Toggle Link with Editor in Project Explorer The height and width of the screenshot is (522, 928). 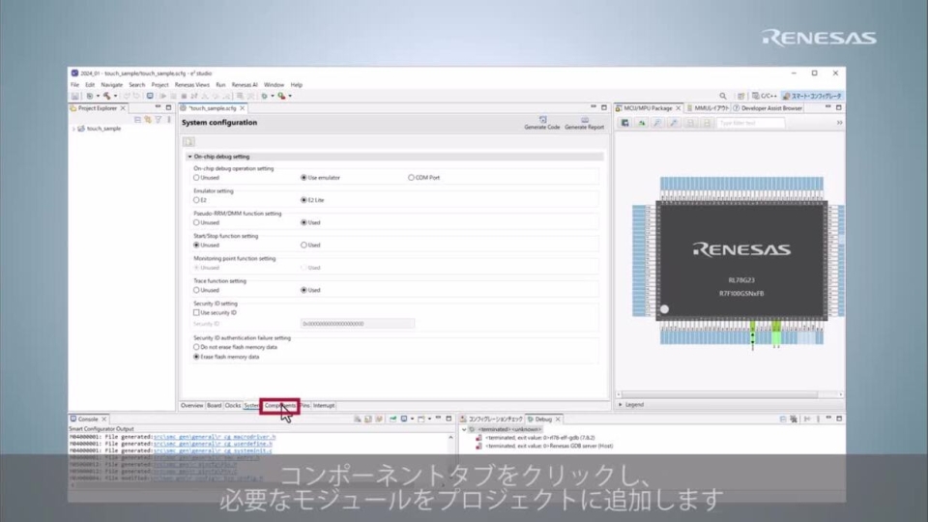[x=147, y=120]
